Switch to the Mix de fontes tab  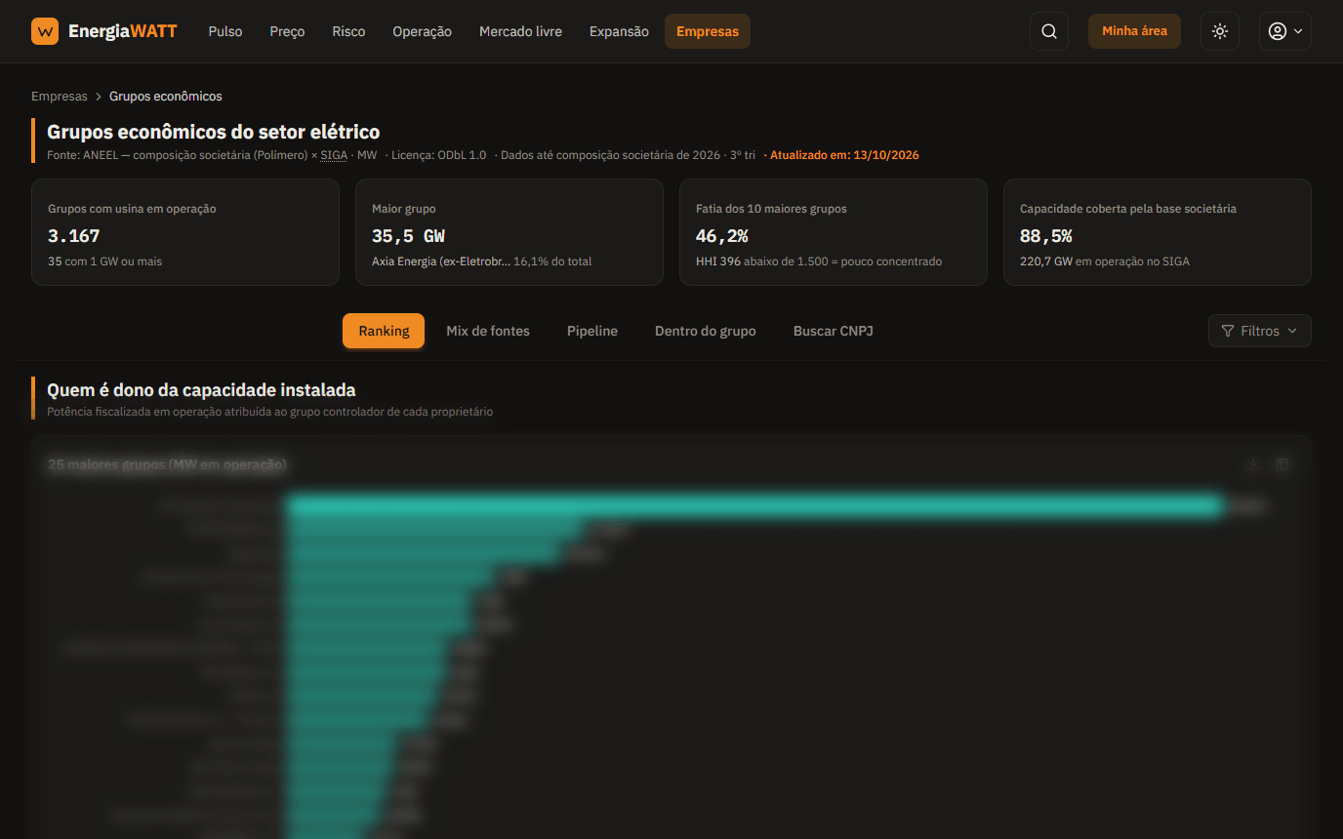point(488,331)
